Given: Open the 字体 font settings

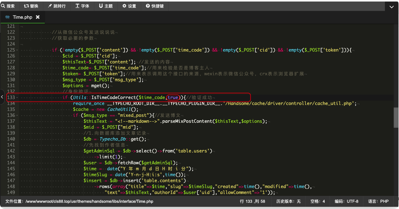Looking at the screenshot, I should click(x=82, y=6).
